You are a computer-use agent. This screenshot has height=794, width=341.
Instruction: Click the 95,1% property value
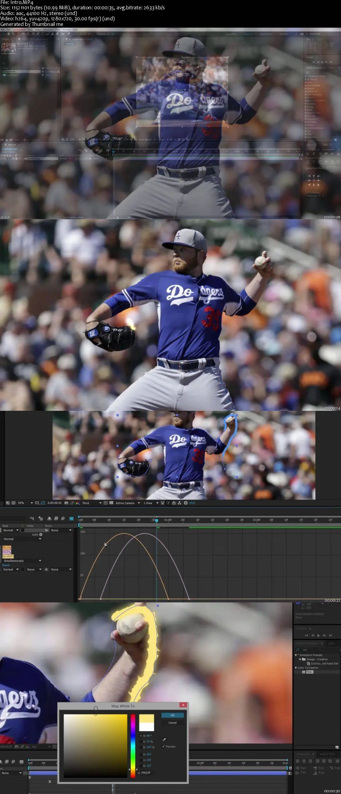pos(7,547)
